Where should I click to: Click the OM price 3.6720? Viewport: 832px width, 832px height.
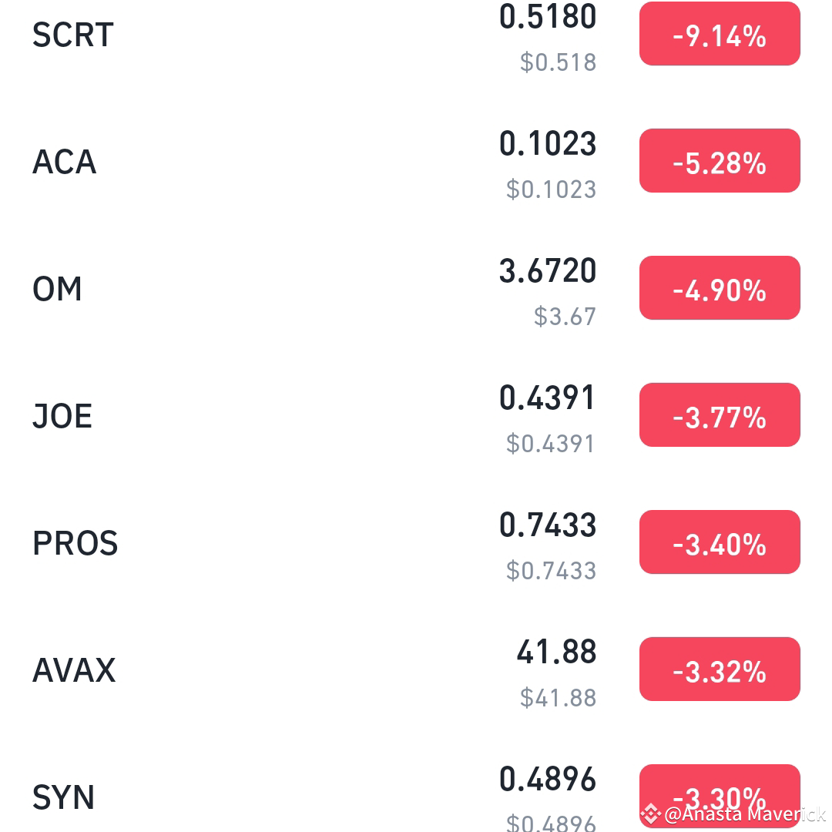tap(548, 271)
